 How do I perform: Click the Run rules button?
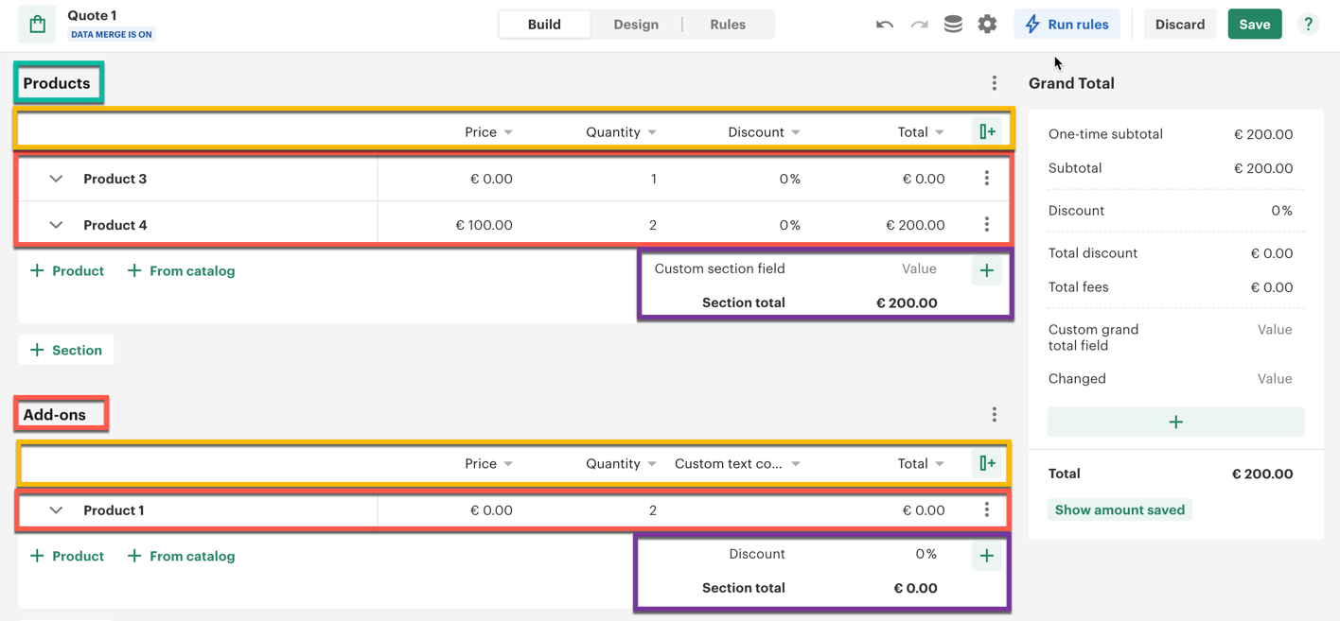1067,25
